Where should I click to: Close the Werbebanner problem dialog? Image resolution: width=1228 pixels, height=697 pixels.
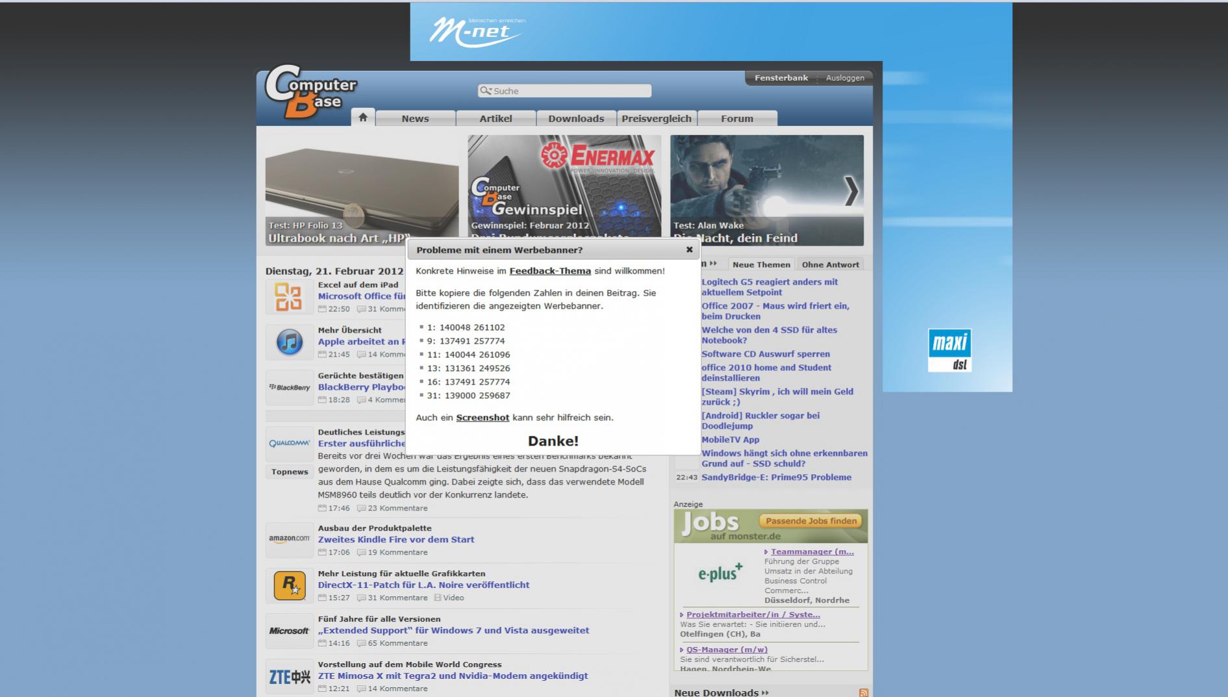(689, 249)
